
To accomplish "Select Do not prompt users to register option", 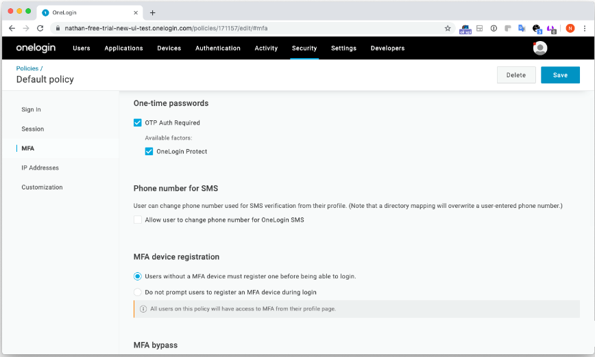I will [137, 292].
